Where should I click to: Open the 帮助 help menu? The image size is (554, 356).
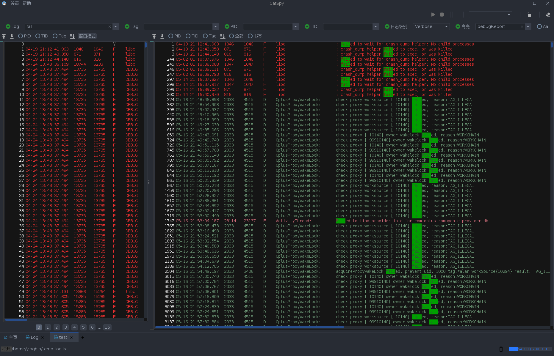(x=27, y=3)
